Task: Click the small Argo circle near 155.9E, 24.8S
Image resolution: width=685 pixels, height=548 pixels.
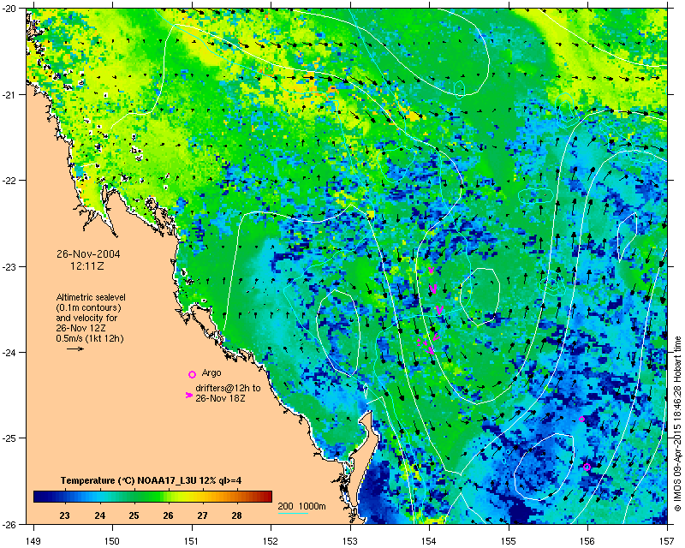Action: (581, 419)
